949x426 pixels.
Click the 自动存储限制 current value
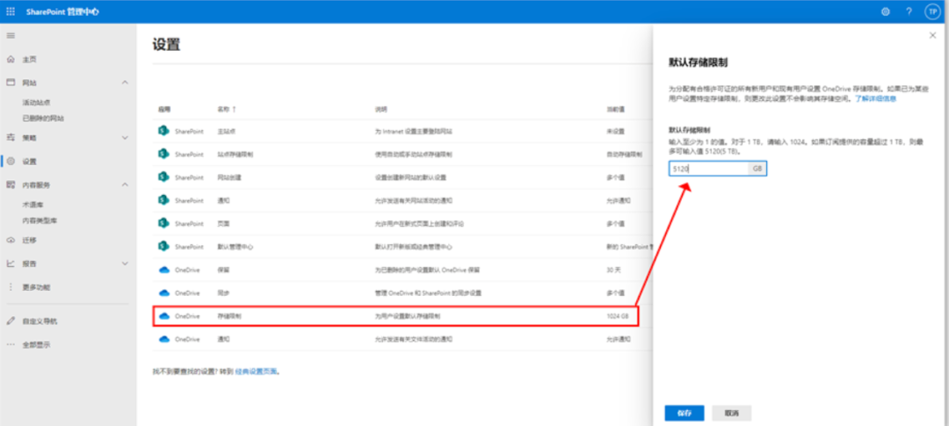[624, 154]
